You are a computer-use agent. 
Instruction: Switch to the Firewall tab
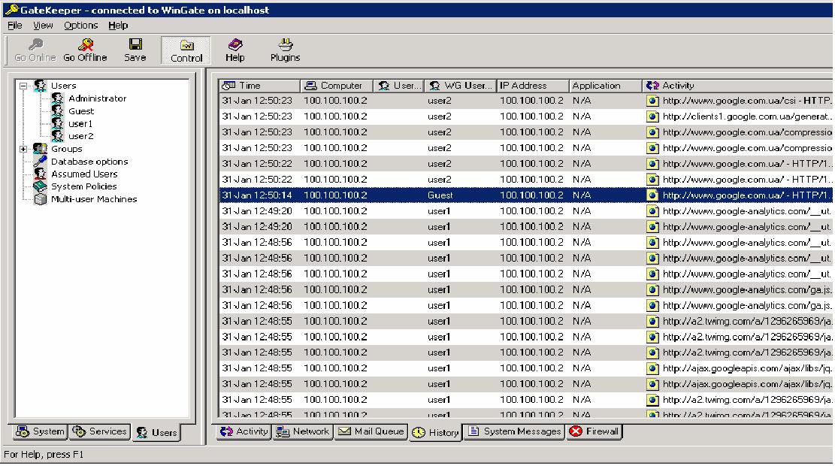pyautogui.click(x=594, y=431)
